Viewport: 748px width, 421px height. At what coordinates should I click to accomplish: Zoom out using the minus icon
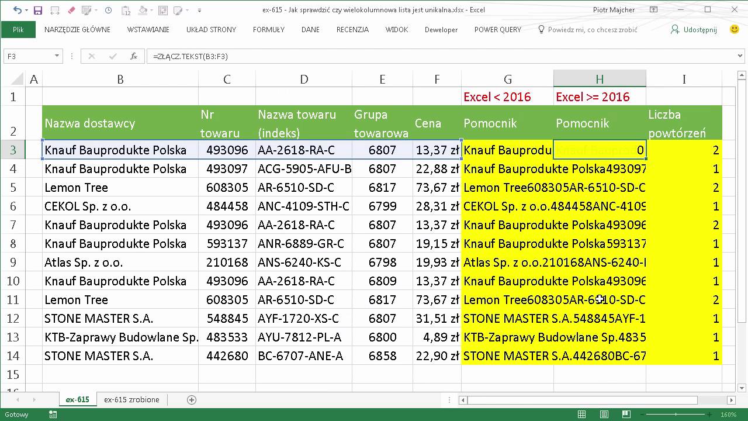pos(642,415)
